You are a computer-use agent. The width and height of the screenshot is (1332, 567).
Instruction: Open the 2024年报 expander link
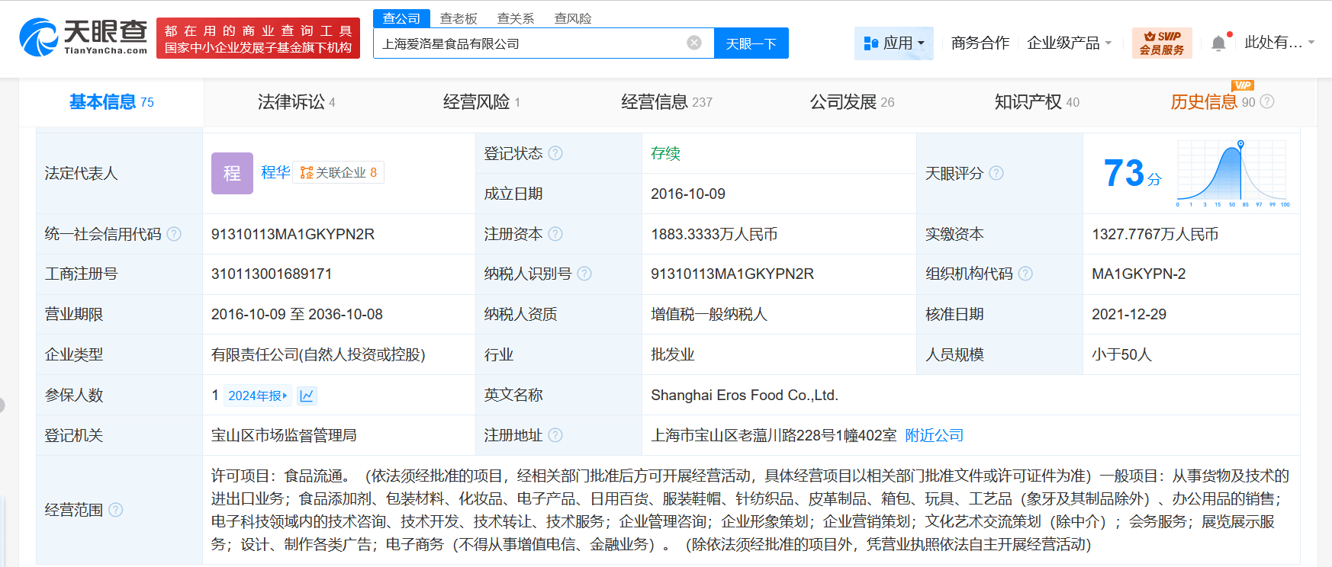[258, 396]
